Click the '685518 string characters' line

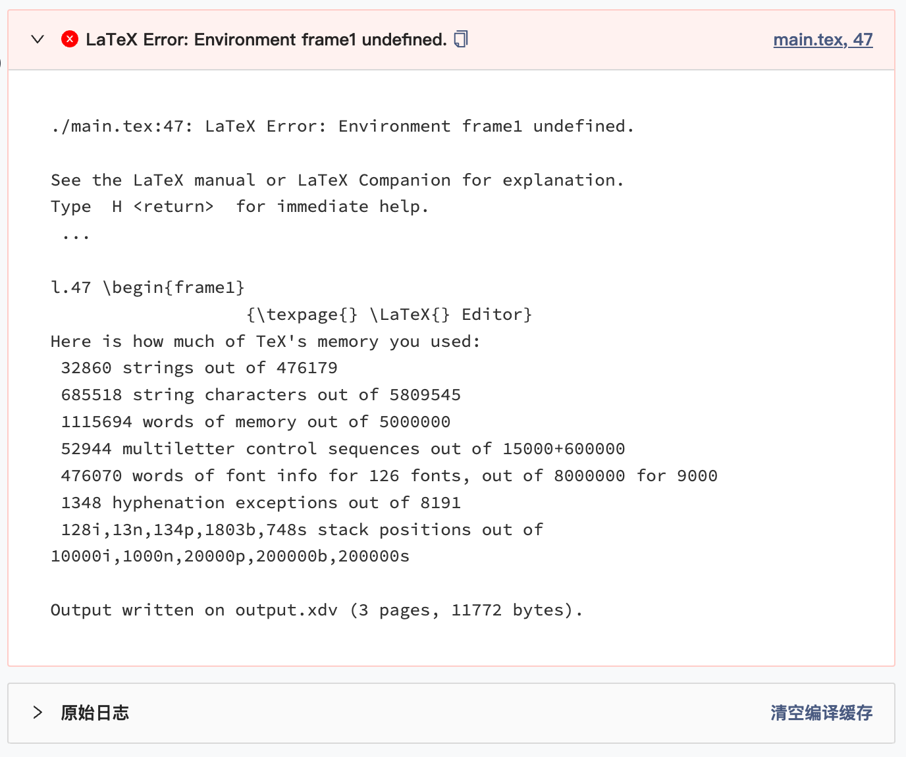[261, 395]
